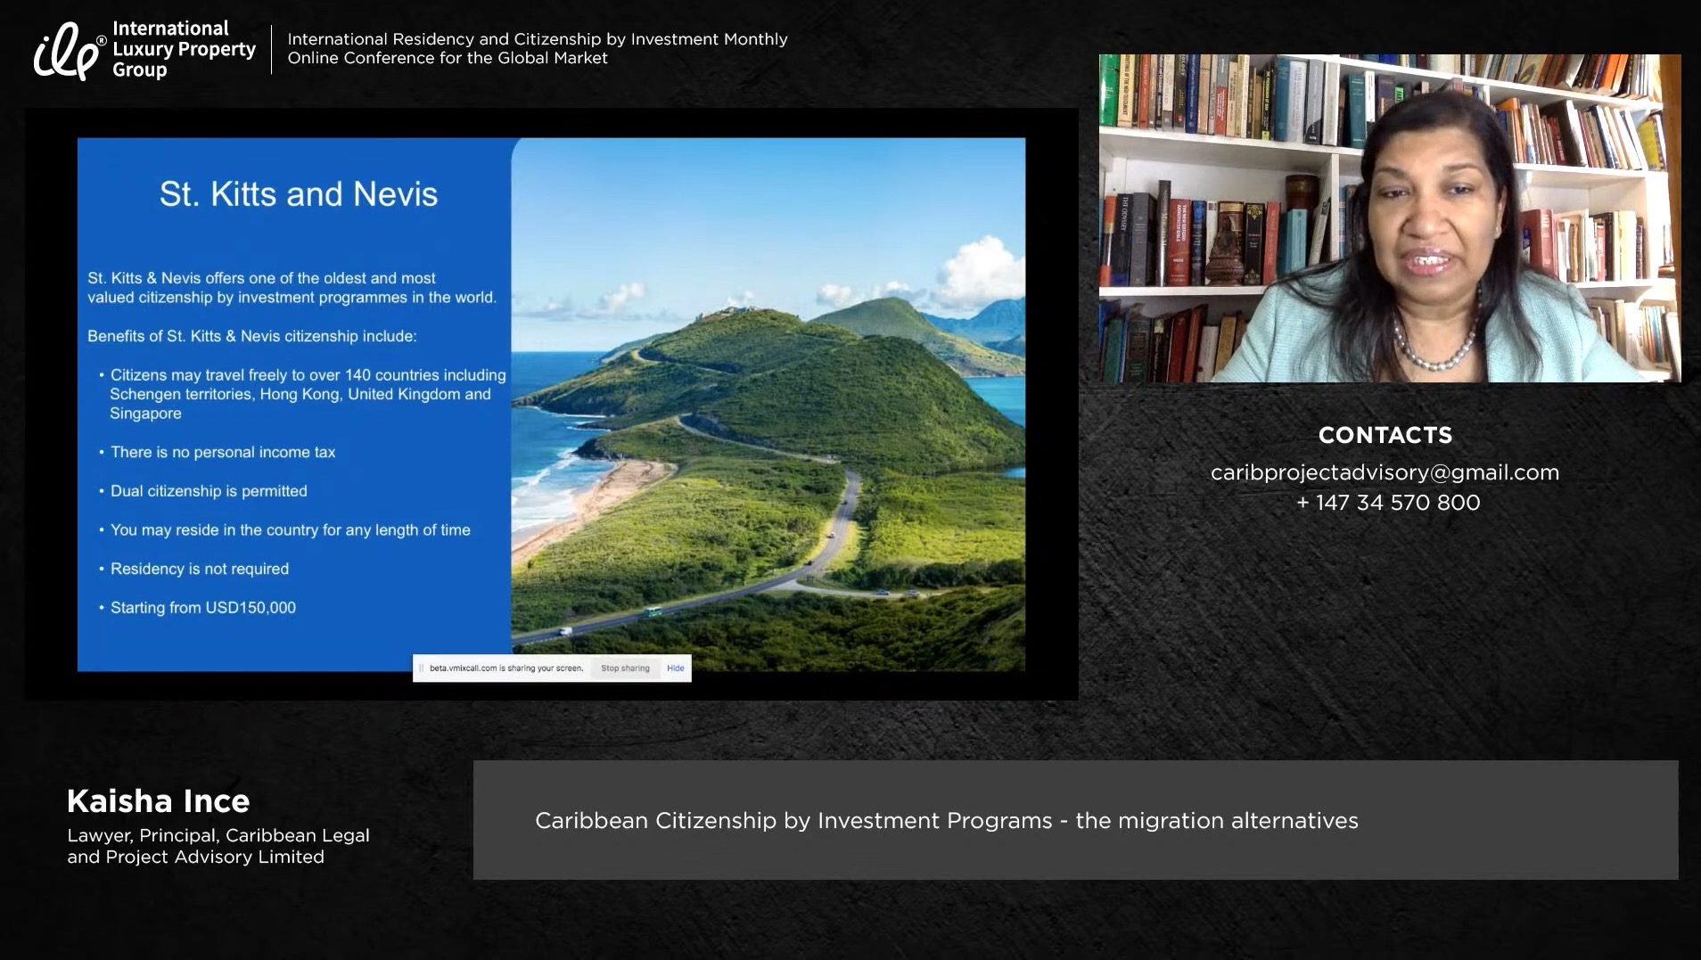
Task: Click the Starting from USD150,000 bullet
Action: pos(202,608)
